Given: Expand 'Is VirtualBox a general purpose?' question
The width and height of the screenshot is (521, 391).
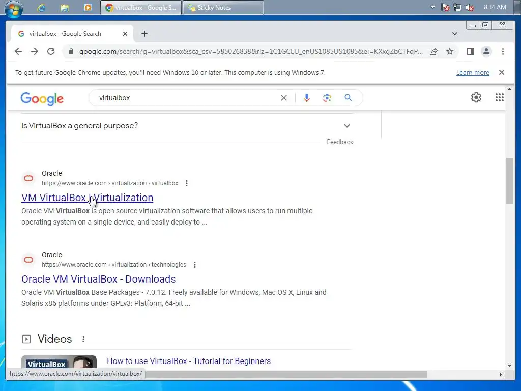Looking at the screenshot, I should coord(187,126).
